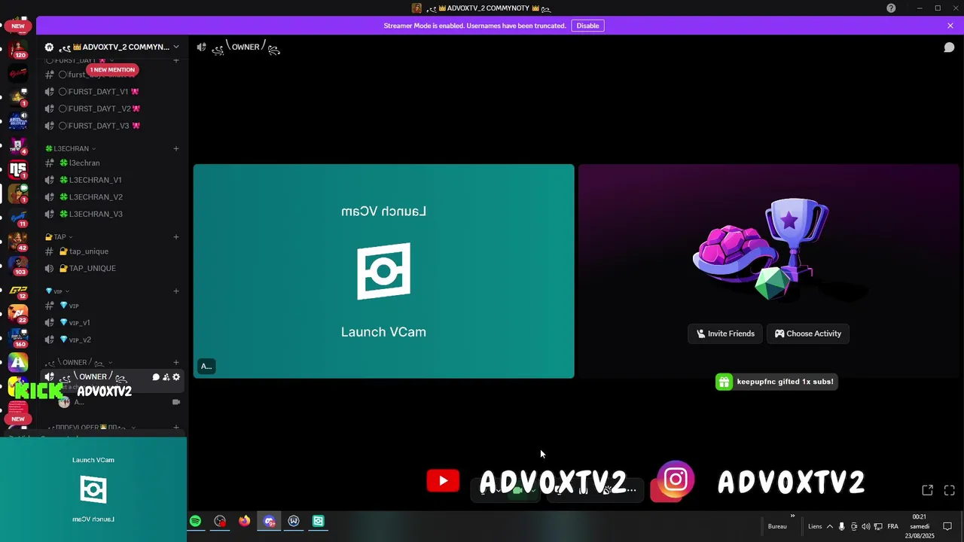Open Discord from the taskbar

point(270,521)
